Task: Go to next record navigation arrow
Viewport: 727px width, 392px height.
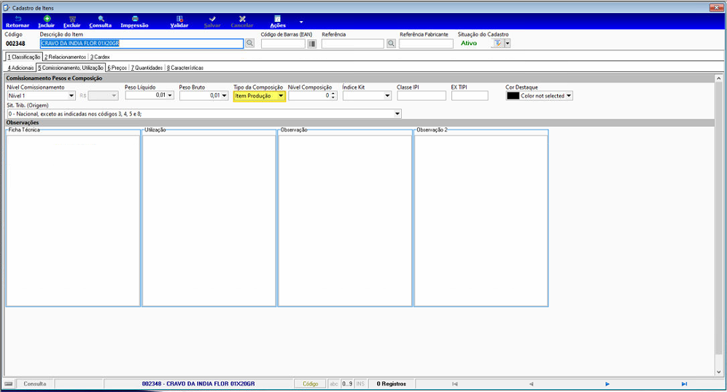Action: (x=607, y=384)
